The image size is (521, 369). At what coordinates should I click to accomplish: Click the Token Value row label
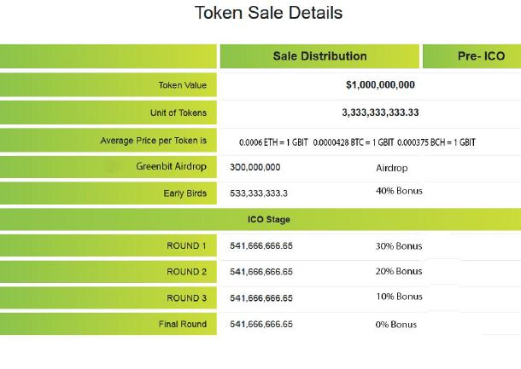pos(182,85)
